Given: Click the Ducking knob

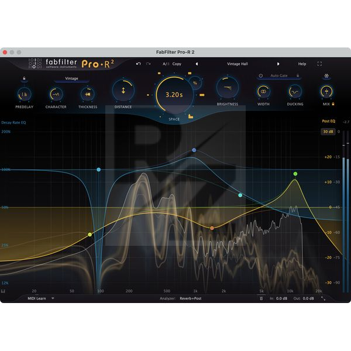Looking at the screenshot, I should click(295, 91).
